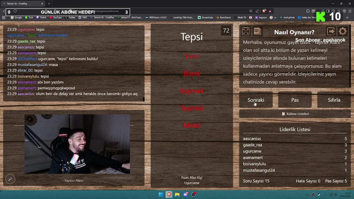Viewport: 354px width, 199px height.
Task: Click the forbidden word Börek
Action: [192, 74]
